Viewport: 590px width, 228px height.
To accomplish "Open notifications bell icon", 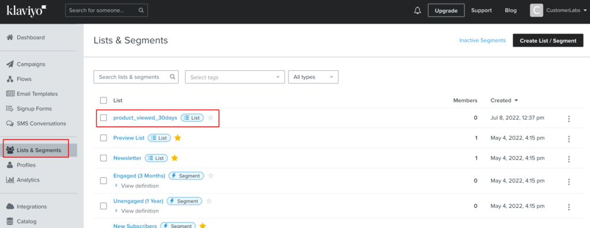I will pyautogui.click(x=417, y=10).
